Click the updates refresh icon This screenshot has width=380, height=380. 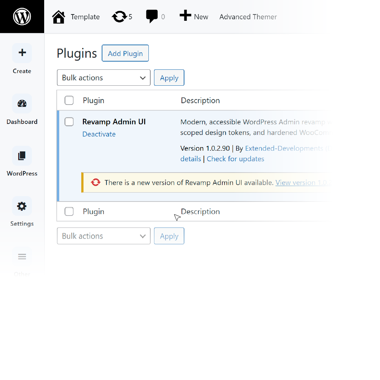[x=119, y=17]
